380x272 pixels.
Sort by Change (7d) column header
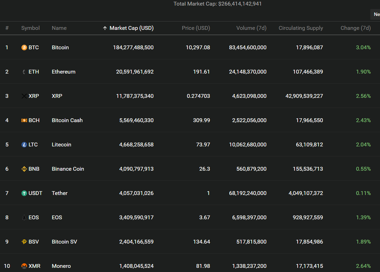coord(355,28)
